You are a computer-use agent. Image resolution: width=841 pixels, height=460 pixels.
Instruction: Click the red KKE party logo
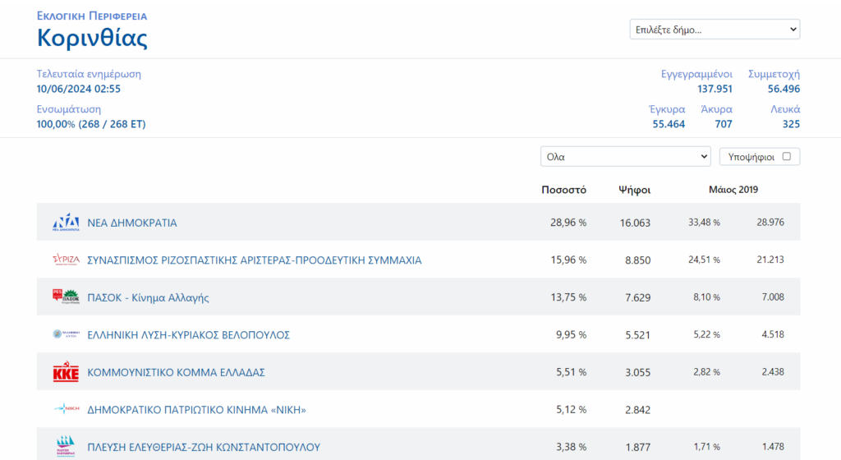(66, 371)
